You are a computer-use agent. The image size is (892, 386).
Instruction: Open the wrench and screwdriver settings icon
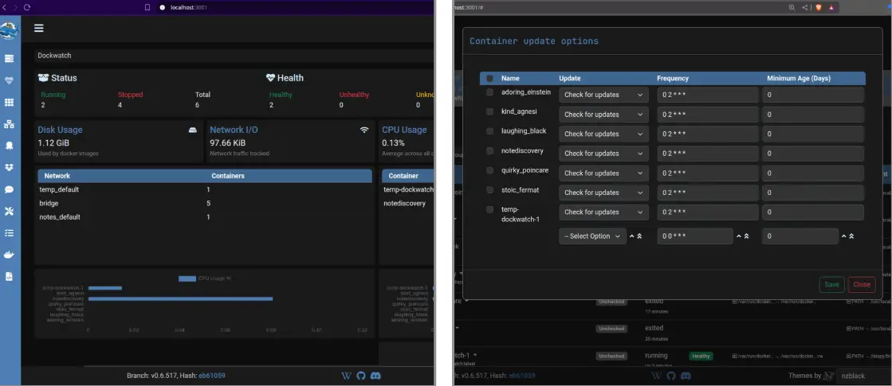[10, 211]
